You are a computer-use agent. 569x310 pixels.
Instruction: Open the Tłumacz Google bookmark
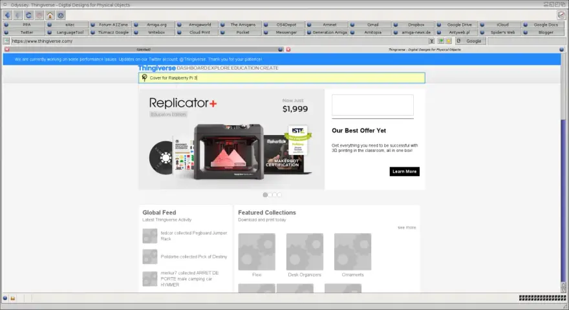pos(111,32)
